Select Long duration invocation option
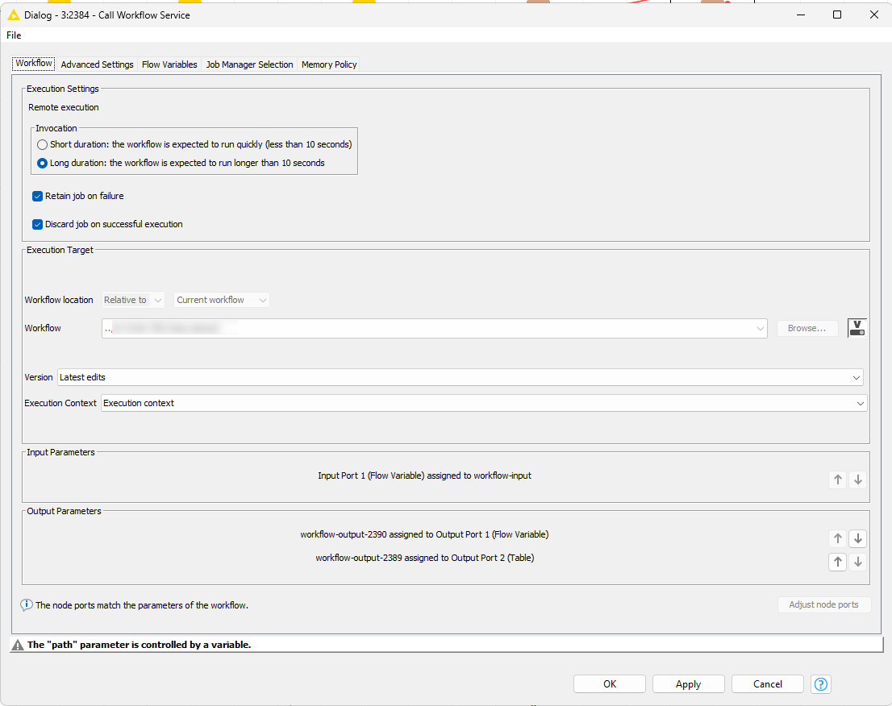 43,163
